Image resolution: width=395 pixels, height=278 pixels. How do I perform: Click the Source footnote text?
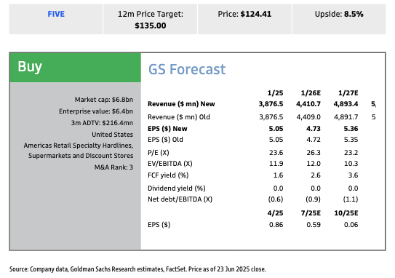point(137,269)
